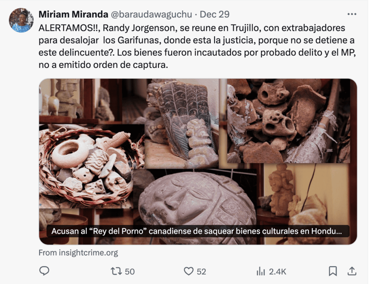
Task: Click the like count showing 52
Action: (x=201, y=271)
